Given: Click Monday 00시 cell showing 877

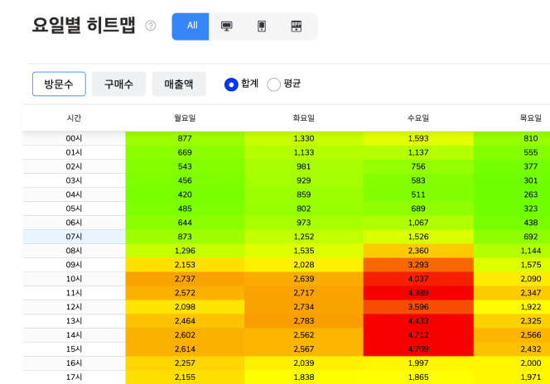Looking at the screenshot, I should (x=185, y=138).
